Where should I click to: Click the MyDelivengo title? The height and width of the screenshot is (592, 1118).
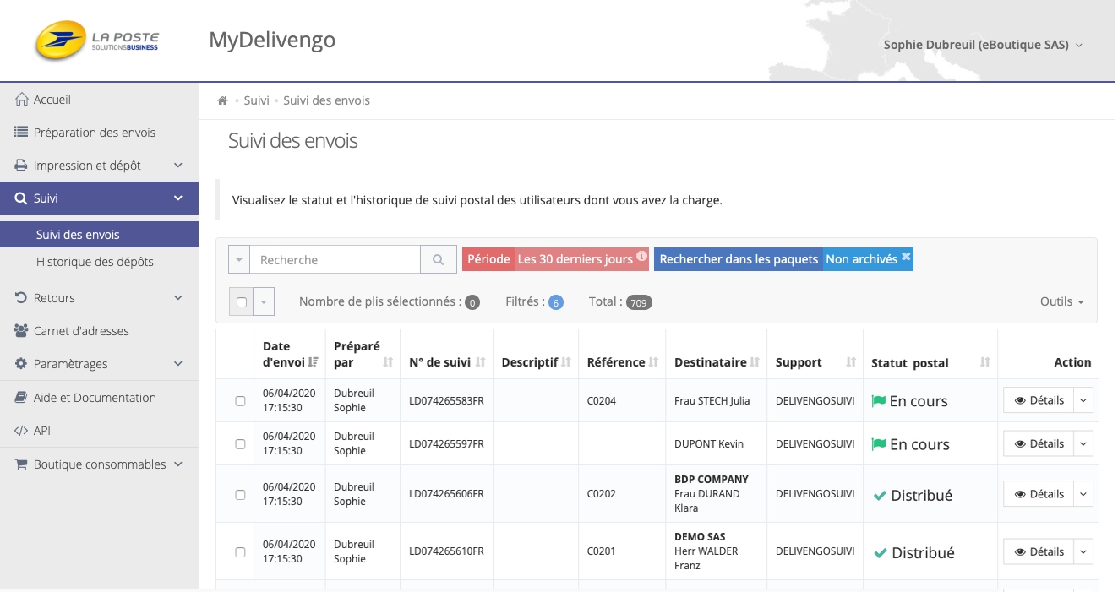tap(272, 40)
